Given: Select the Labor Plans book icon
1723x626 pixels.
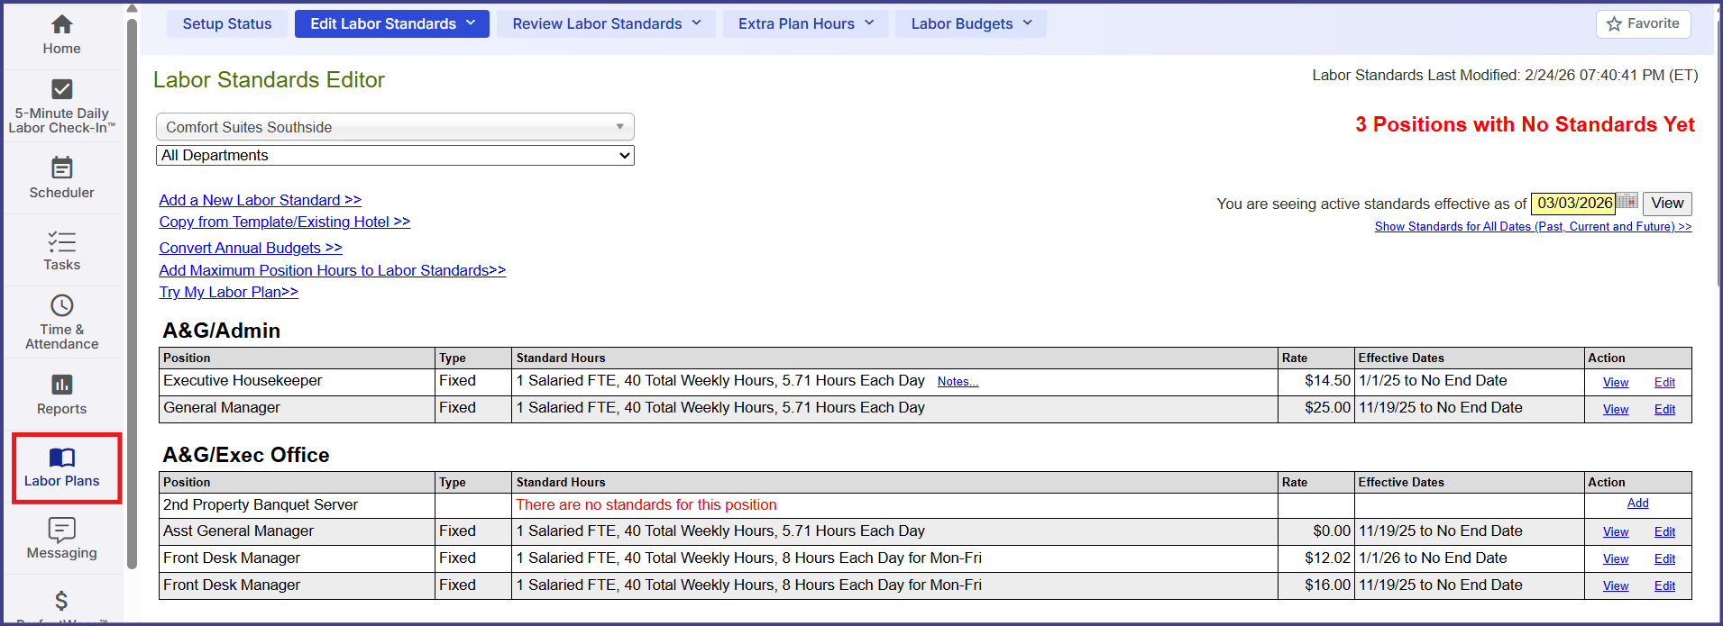Looking at the screenshot, I should pos(61,458).
